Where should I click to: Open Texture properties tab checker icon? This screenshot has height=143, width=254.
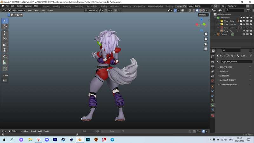pos(212,116)
